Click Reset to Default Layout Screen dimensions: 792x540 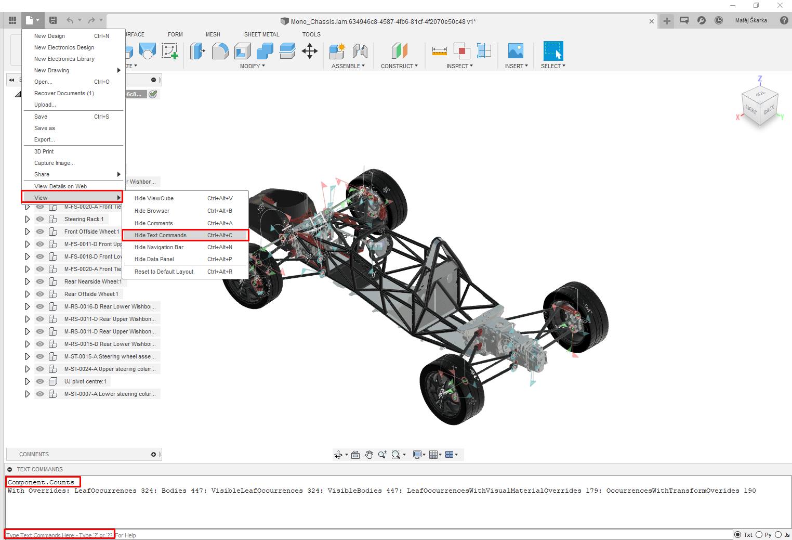tap(186, 272)
